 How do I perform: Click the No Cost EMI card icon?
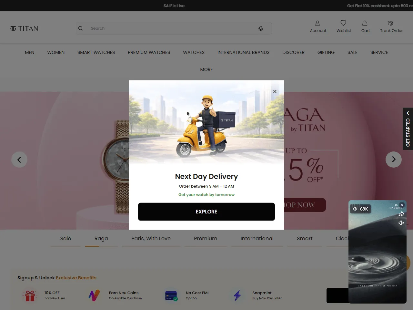coord(171,295)
